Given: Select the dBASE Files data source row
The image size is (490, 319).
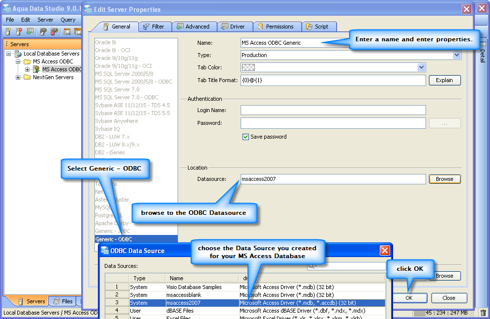Looking at the screenshot, I should pyautogui.click(x=245, y=311).
